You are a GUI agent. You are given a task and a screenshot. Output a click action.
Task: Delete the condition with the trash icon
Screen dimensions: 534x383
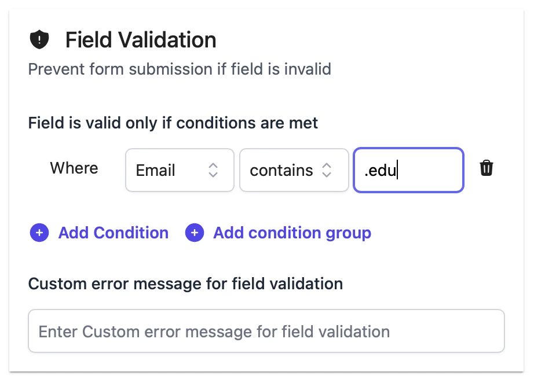point(487,168)
